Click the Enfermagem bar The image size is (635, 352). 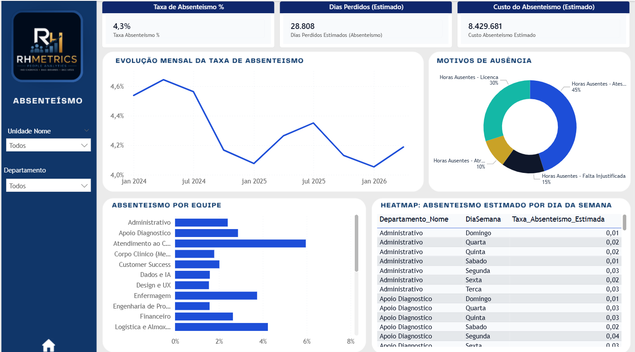pos(216,296)
